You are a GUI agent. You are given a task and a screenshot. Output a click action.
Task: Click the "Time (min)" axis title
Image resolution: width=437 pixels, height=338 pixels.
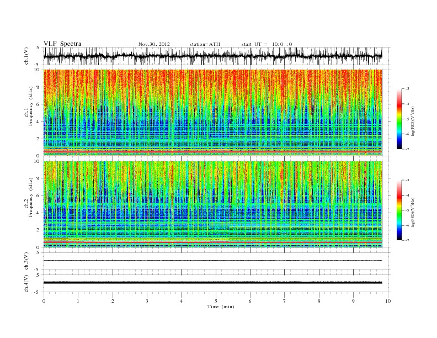click(x=221, y=307)
